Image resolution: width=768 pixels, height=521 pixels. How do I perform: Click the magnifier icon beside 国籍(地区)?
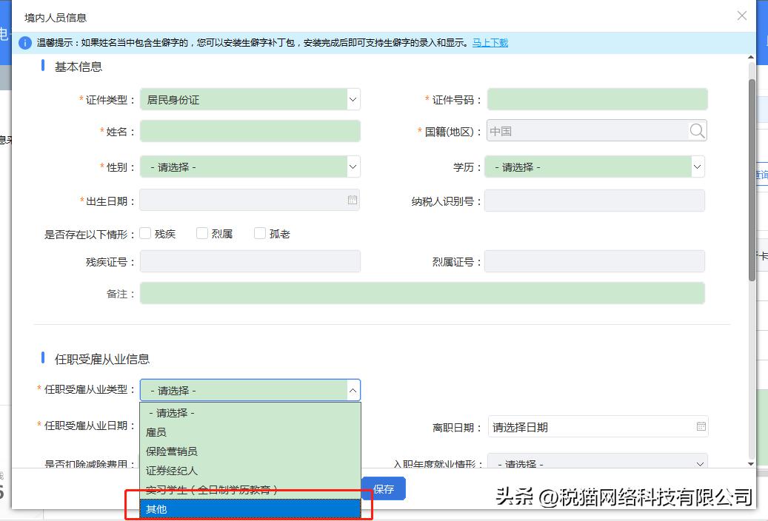[696, 130]
